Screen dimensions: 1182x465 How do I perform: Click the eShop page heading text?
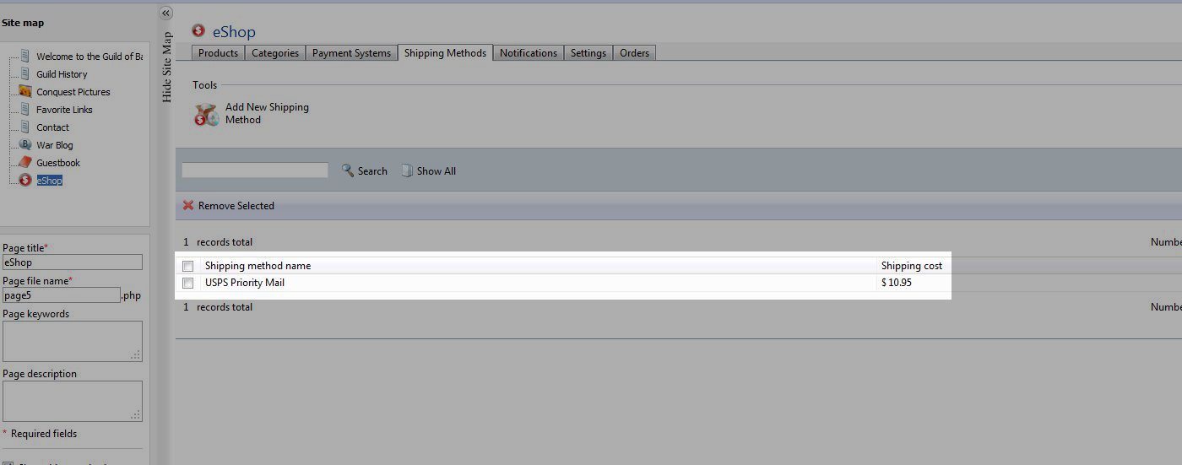coord(234,32)
